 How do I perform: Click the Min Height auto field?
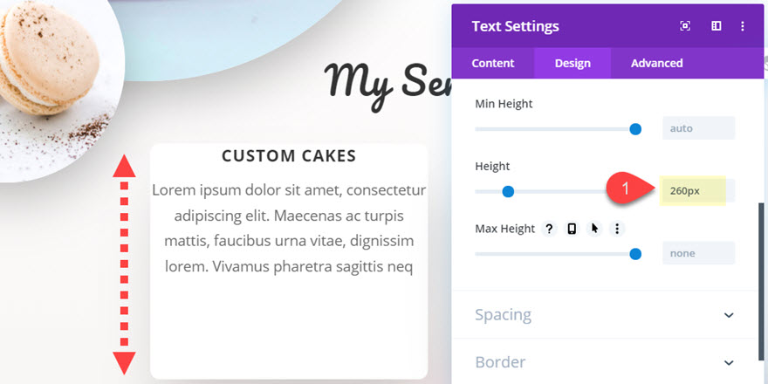click(x=698, y=128)
